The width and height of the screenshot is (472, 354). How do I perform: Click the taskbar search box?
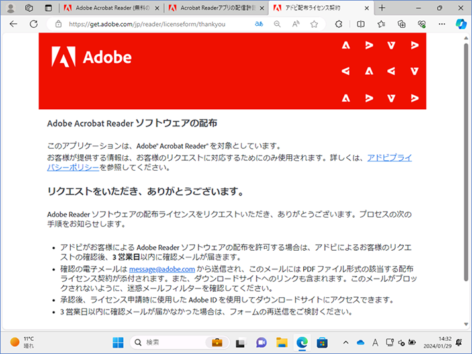179,342
